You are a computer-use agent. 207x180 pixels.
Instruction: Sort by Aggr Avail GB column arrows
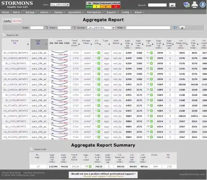coord(163,44)
